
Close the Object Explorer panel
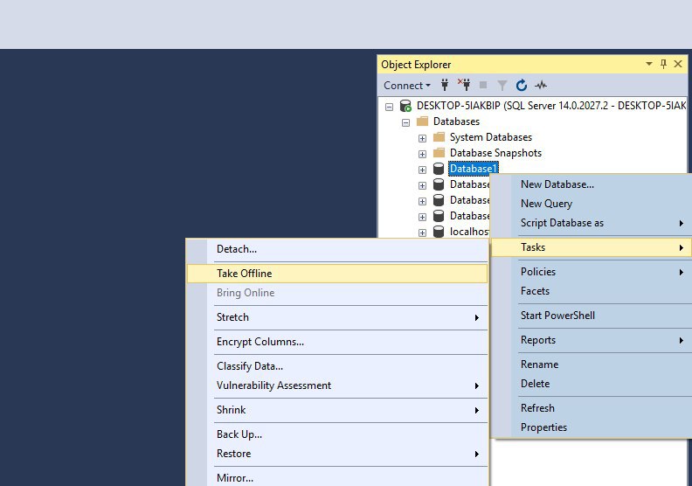678,64
